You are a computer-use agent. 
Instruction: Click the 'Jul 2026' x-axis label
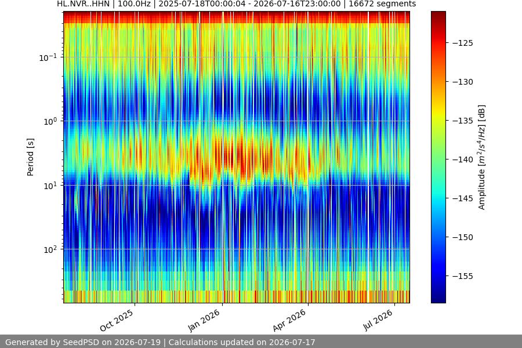tap(378, 320)
